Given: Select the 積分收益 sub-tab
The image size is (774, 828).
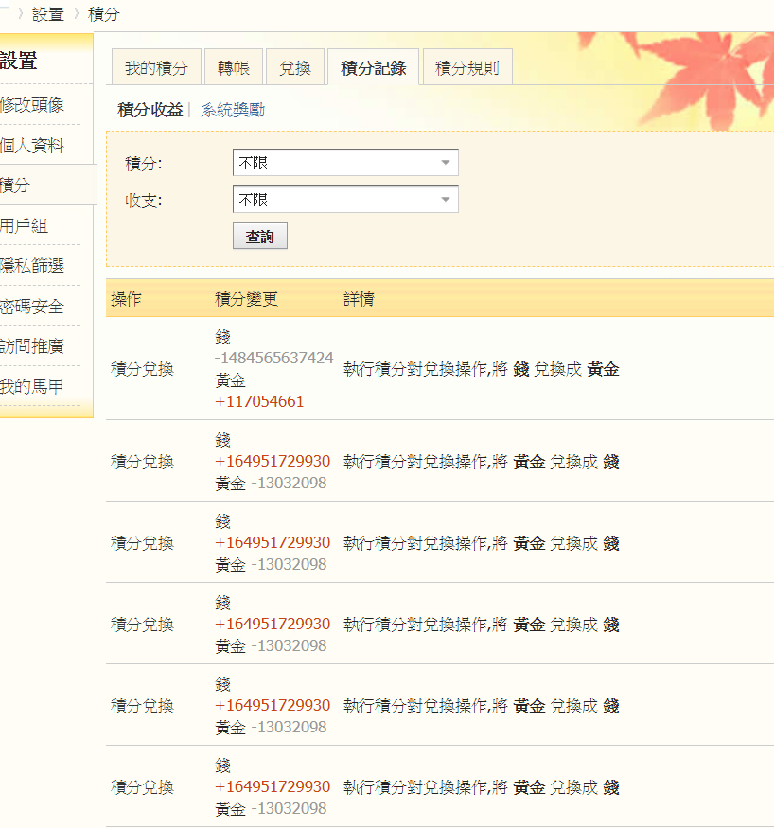Looking at the screenshot, I should coord(150,110).
